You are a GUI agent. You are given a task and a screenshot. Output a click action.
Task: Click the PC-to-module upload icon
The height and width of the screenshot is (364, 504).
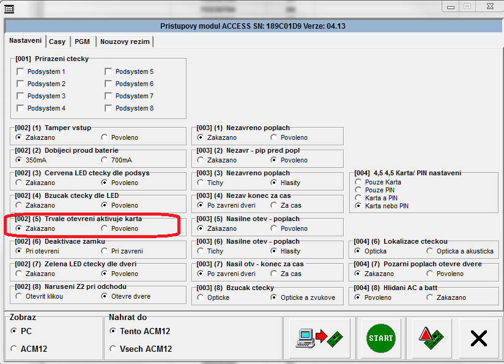tap(316, 338)
